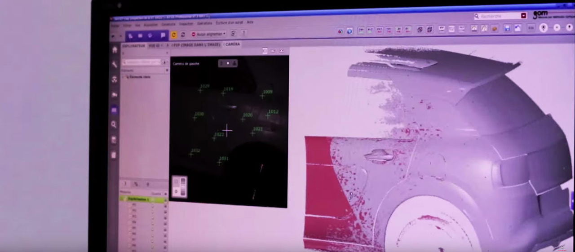Click the GOM logo

(x=540, y=15)
